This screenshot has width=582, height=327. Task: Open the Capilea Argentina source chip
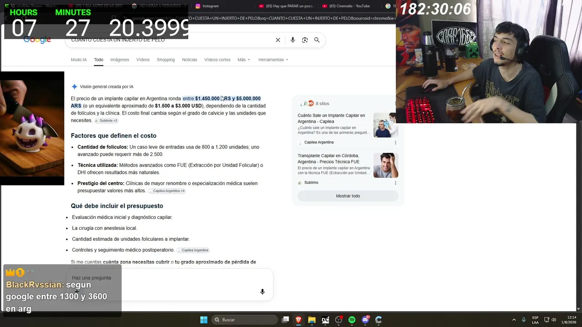(193, 250)
